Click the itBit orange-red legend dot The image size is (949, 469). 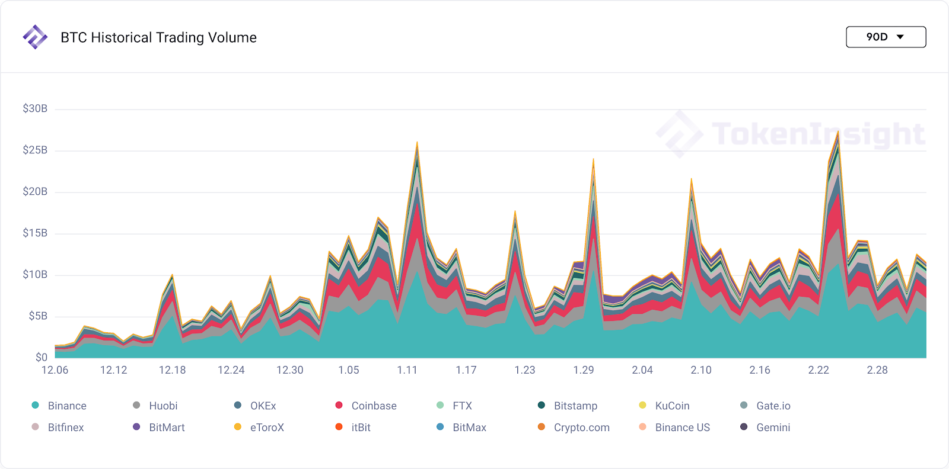[339, 427]
